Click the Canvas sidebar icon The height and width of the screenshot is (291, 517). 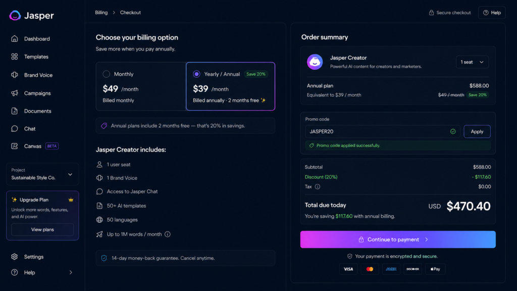click(14, 146)
